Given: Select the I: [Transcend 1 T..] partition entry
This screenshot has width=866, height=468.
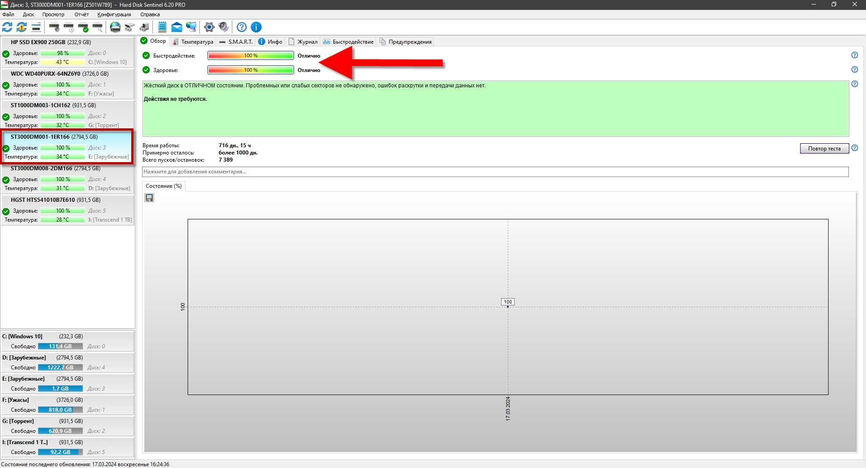Looking at the screenshot, I should 68,447.
